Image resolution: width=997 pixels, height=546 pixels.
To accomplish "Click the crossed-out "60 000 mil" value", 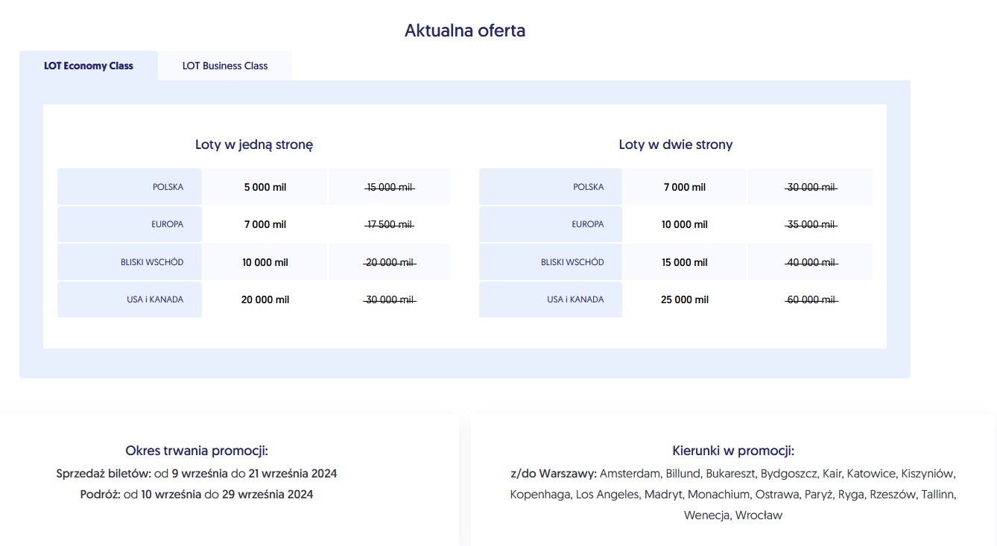I will point(811,299).
